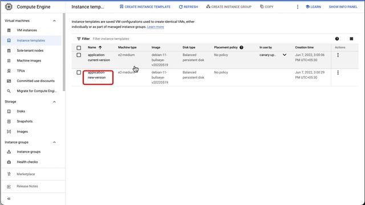Open actions menu for application-current-version

click(x=338, y=55)
